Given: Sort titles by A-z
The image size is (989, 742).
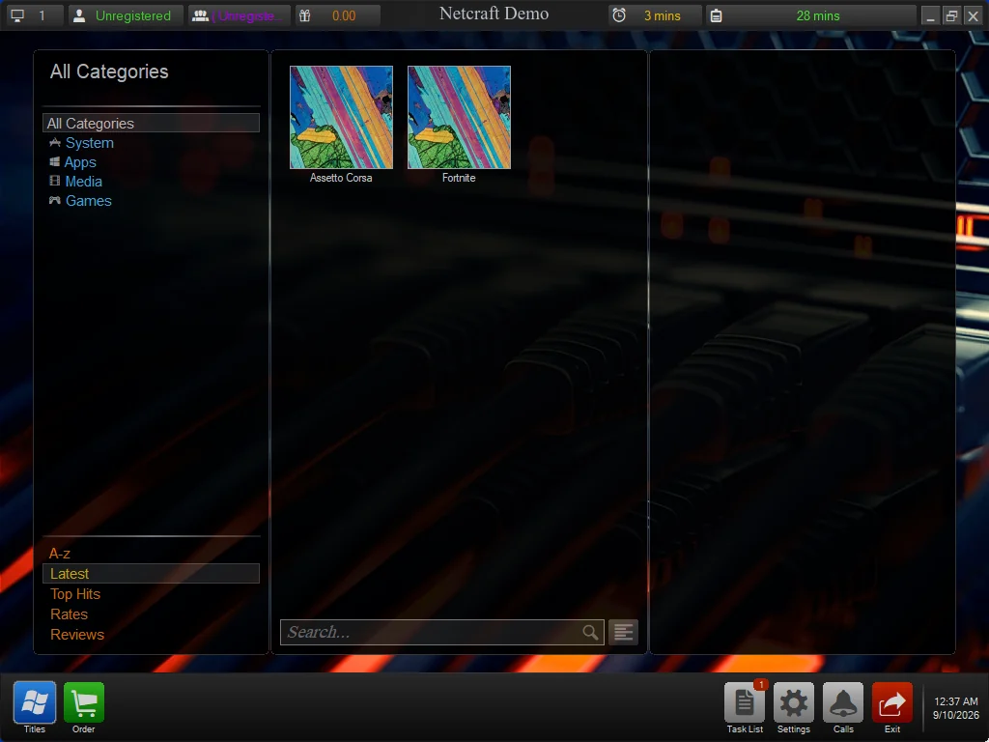Looking at the screenshot, I should (x=60, y=554).
